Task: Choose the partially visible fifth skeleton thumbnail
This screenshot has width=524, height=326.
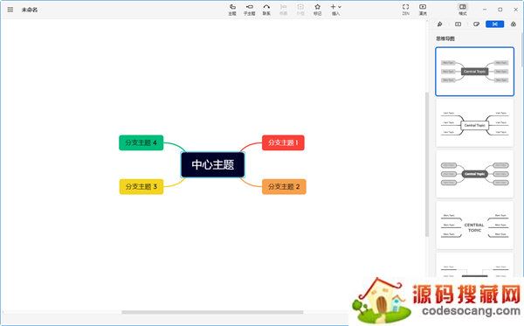Action: [474, 265]
